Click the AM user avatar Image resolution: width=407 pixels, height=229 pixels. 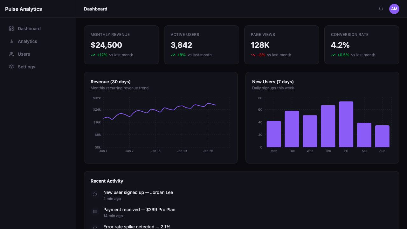pyautogui.click(x=394, y=9)
